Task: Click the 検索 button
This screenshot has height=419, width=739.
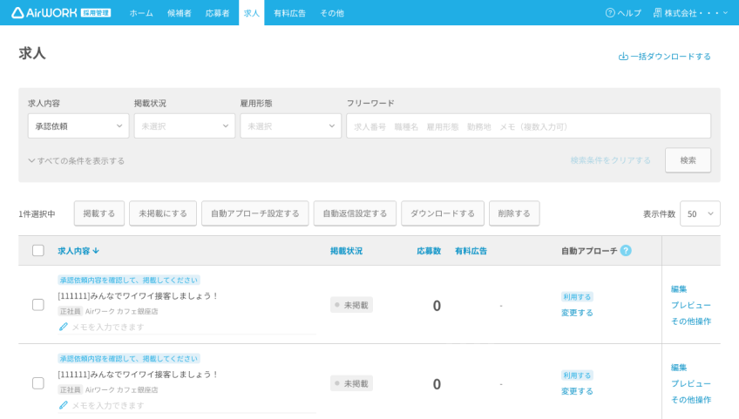Action: (x=688, y=160)
